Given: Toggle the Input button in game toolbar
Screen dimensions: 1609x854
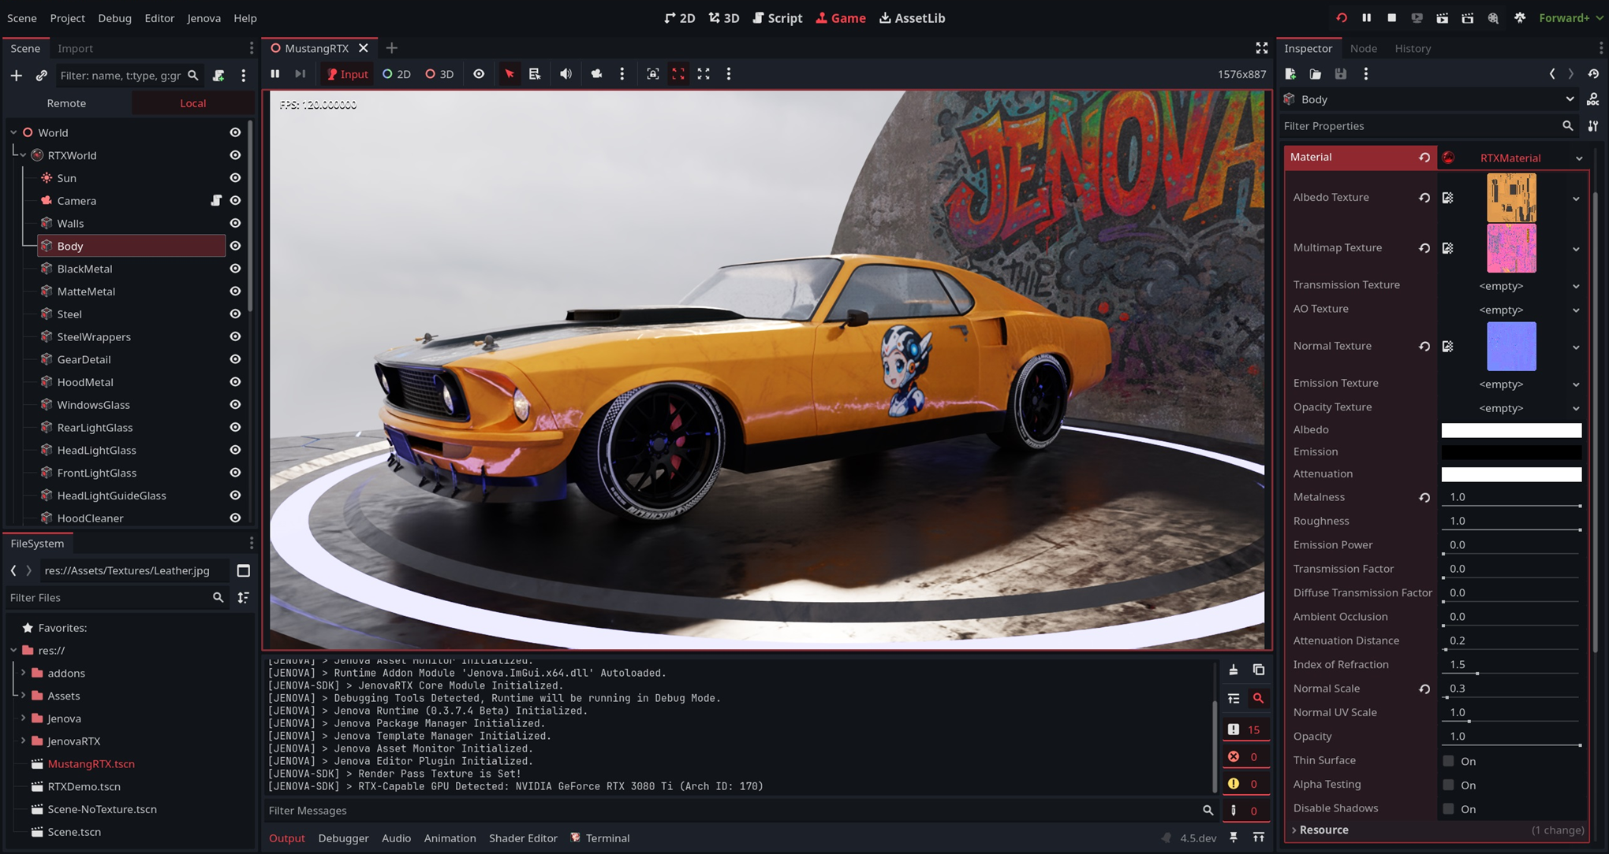Looking at the screenshot, I should click(x=348, y=74).
